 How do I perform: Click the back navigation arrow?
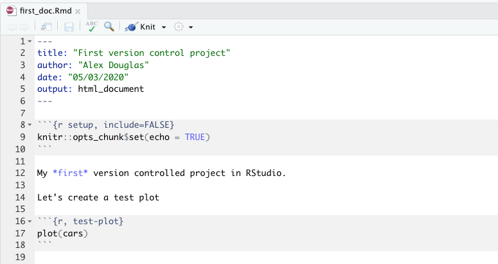click(12, 27)
